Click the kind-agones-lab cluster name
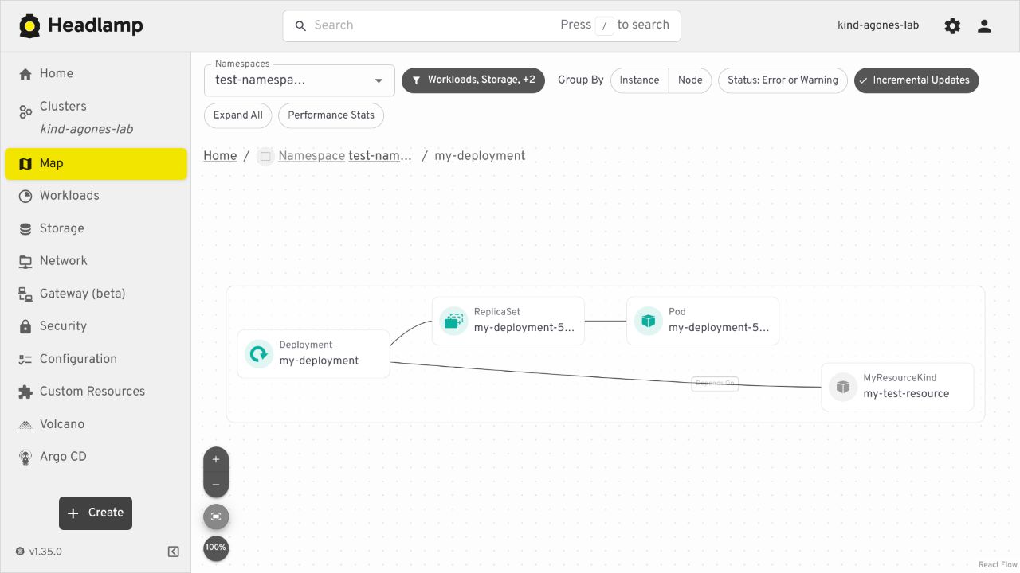1020x573 pixels. point(878,25)
